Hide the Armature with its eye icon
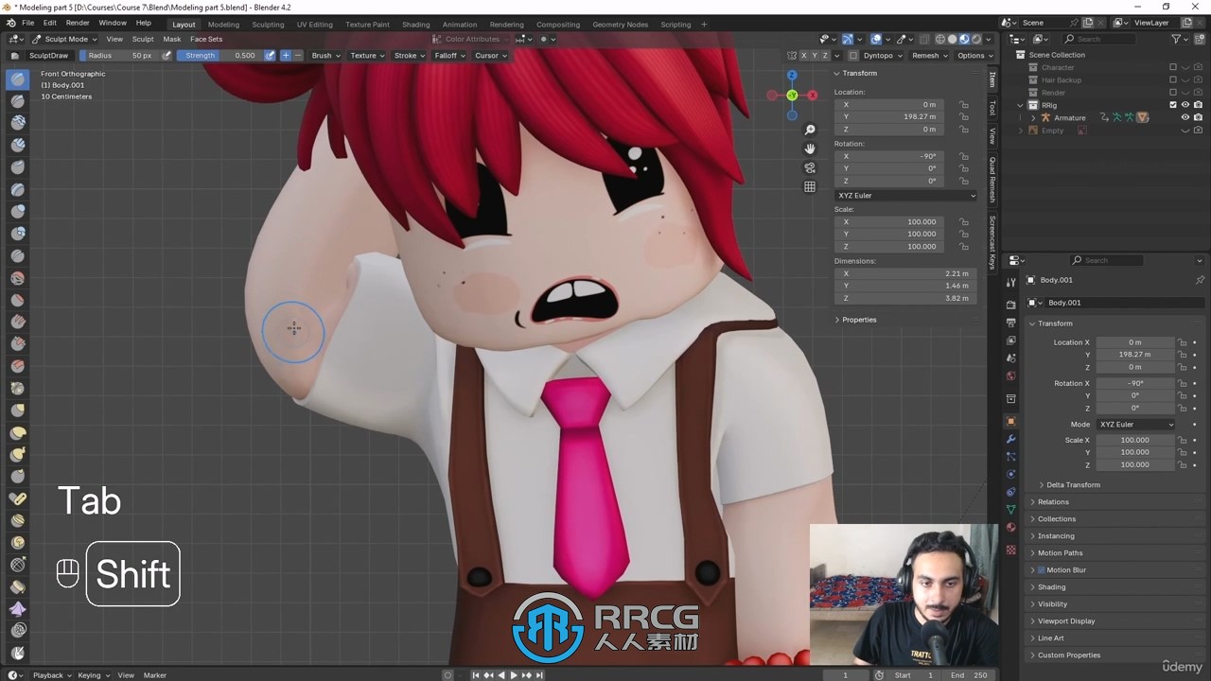 (x=1185, y=117)
